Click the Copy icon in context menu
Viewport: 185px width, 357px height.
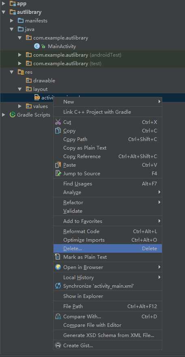point(58,131)
